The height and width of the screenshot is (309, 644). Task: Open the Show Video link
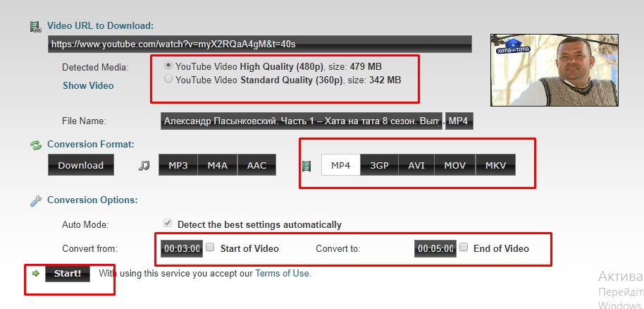coord(88,85)
